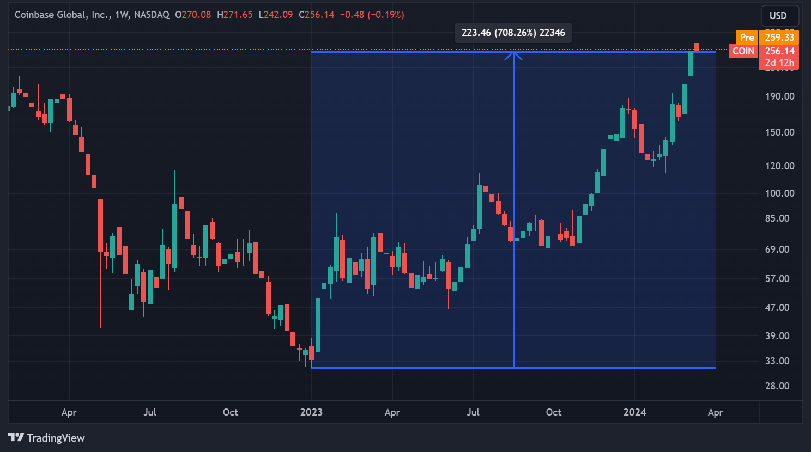Screen dimensions: 811x452
Task: Open the USD currency selector
Action: 779,15
